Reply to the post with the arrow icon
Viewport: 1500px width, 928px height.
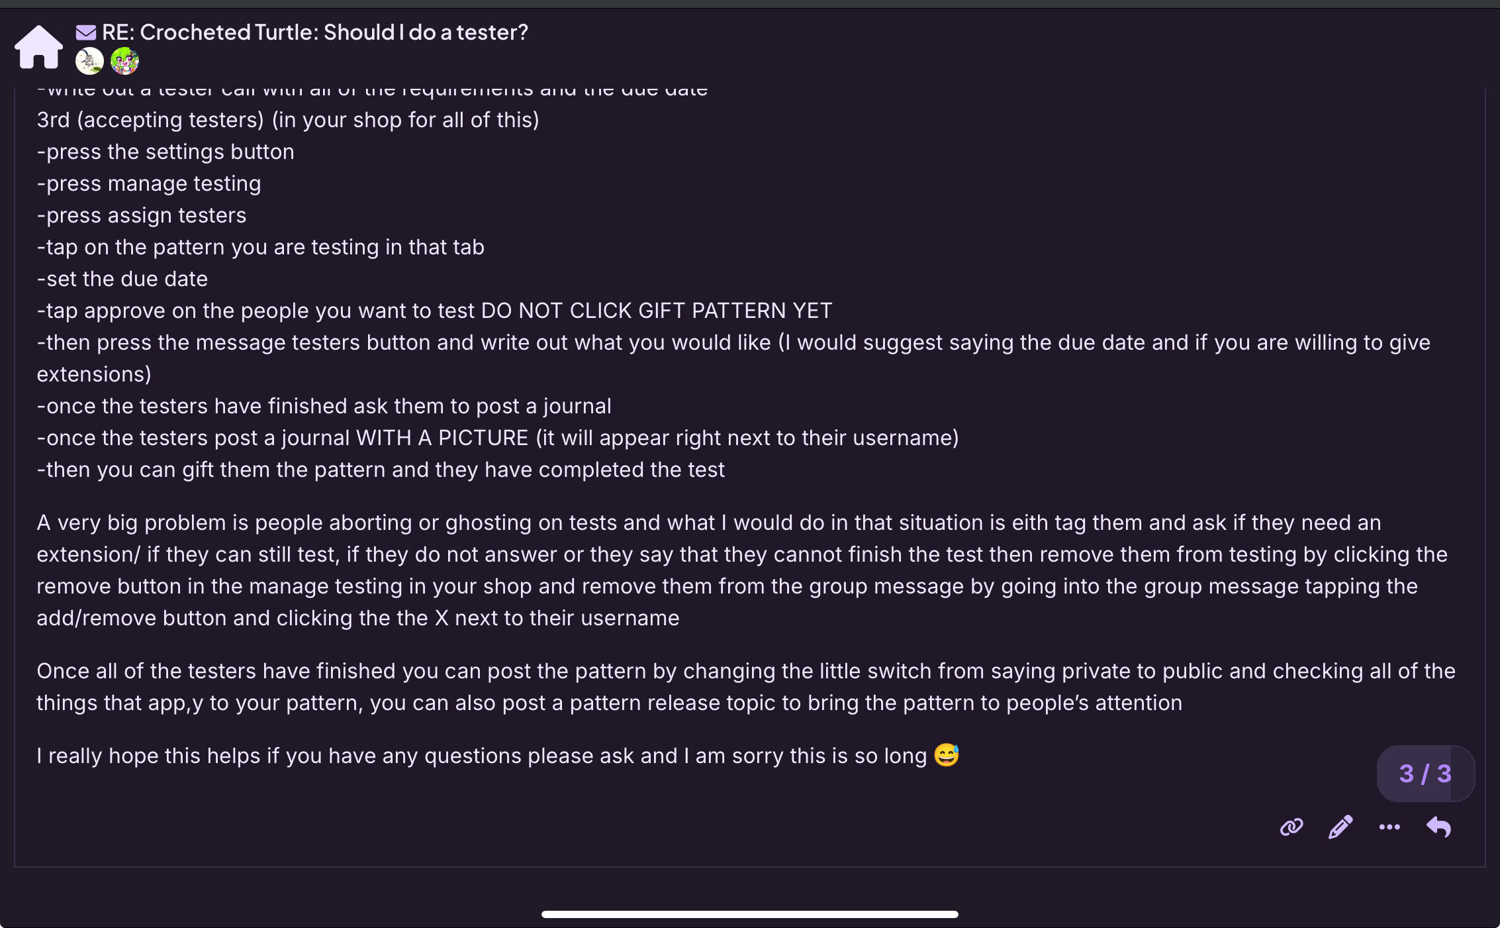(x=1438, y=827)
